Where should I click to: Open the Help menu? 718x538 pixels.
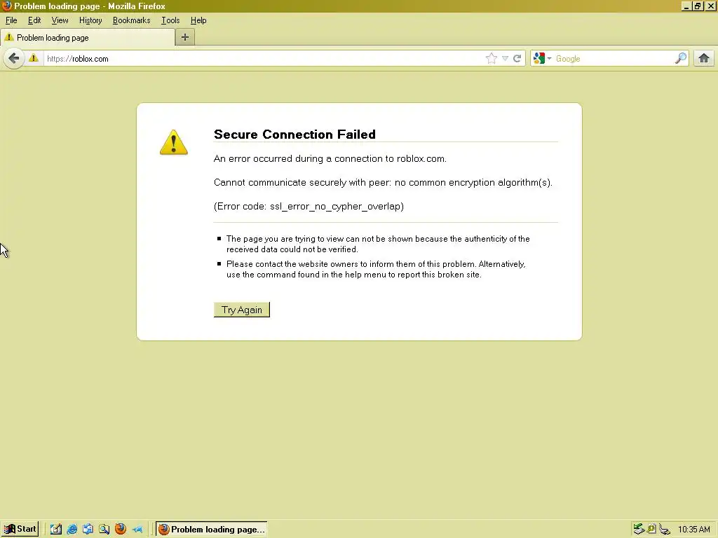tap(198, 20)
